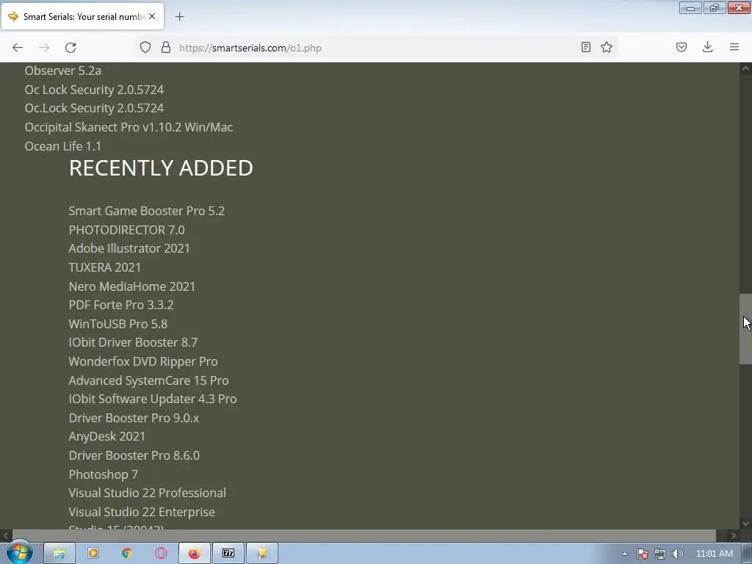Open IObit Software Updater 4.3 Pro link
The width and height of the screenshot is (752, 564).
[x=153, y=399]
